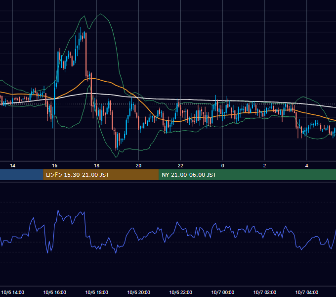Image resolution: width=336 pixels, height=297 pixels.
Task: Click the 2 hour axis label
Action: click(265, 166)
